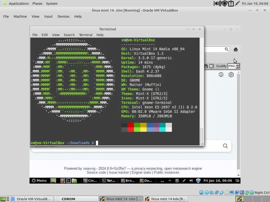Open VirtualBox USB devices indicator
Screen dimensions: 270x202
pyautogui.click(x=221, y=193)
